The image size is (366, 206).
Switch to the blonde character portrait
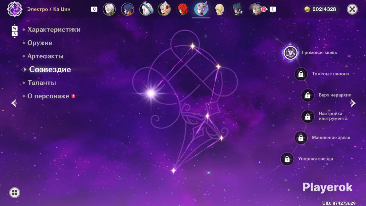click(219, 9)
